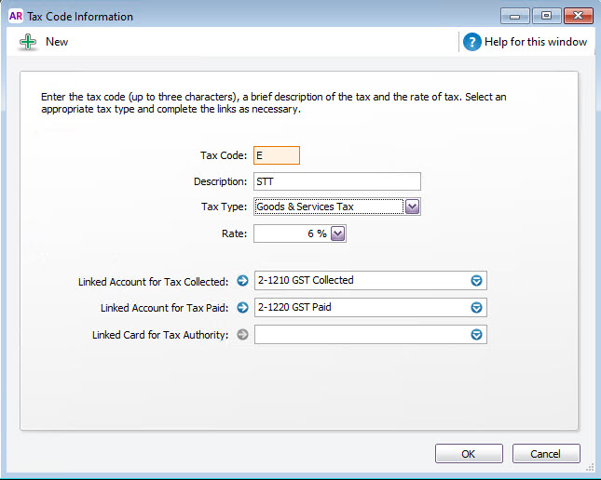Click the Tax Code field containing E
The width and height of the screenshot is (601, 480).
coord(277,155)
